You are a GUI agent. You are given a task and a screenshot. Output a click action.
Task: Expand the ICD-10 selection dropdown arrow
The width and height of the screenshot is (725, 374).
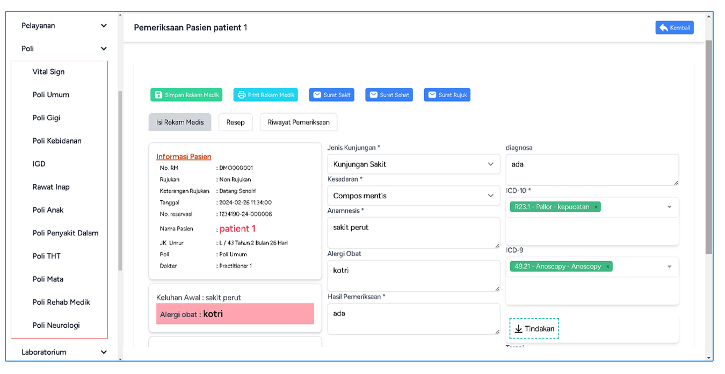[x=669, y=207]
